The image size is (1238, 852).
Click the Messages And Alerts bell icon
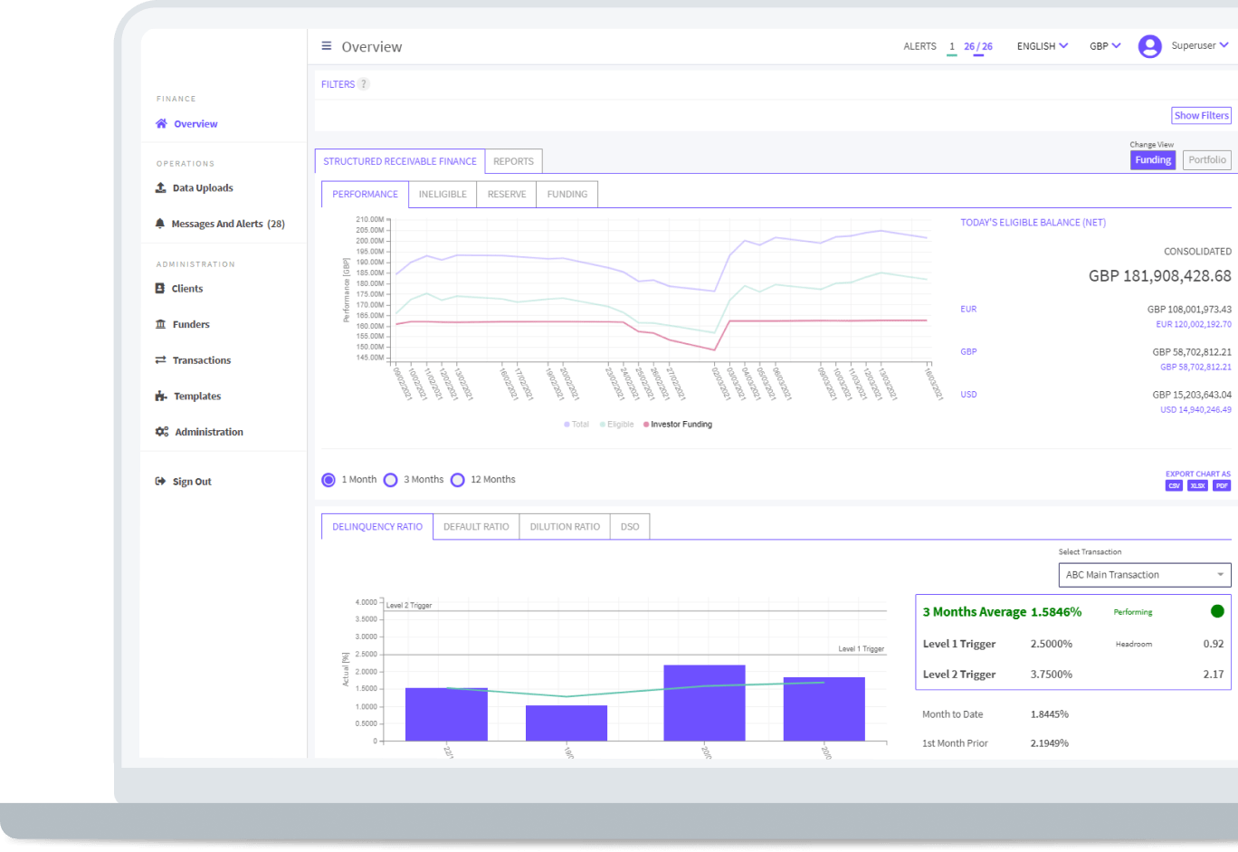coord(160,224)
